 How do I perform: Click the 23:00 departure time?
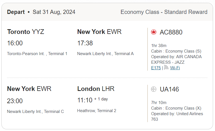(15, 101)
